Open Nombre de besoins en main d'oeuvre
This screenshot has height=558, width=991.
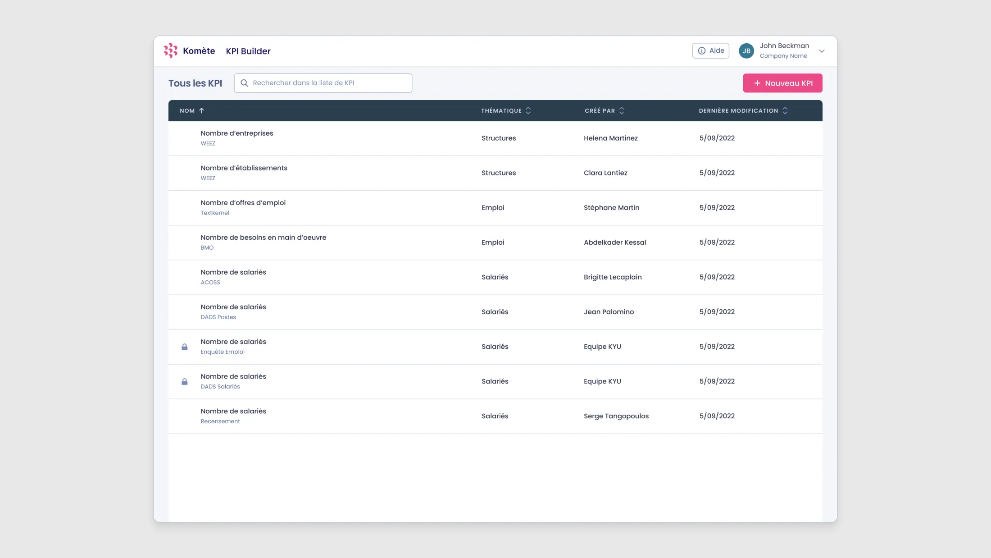point(264,237)
